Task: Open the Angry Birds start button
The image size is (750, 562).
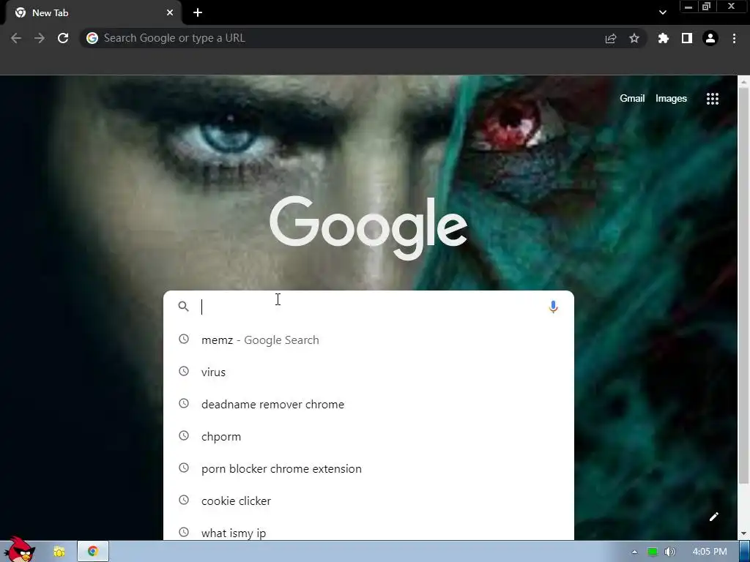Action: 18,550
